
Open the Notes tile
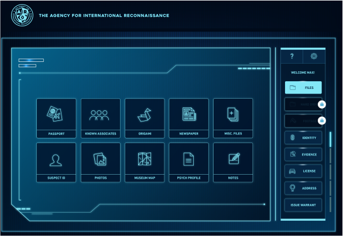(x=233, y=162)
